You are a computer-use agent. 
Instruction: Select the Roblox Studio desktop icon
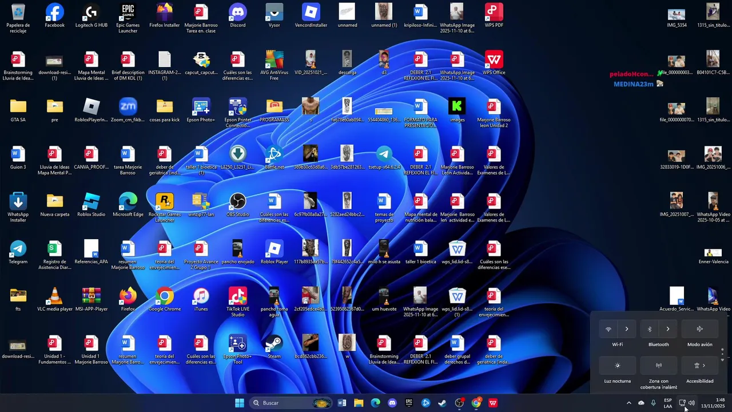(x=91, y=204)
